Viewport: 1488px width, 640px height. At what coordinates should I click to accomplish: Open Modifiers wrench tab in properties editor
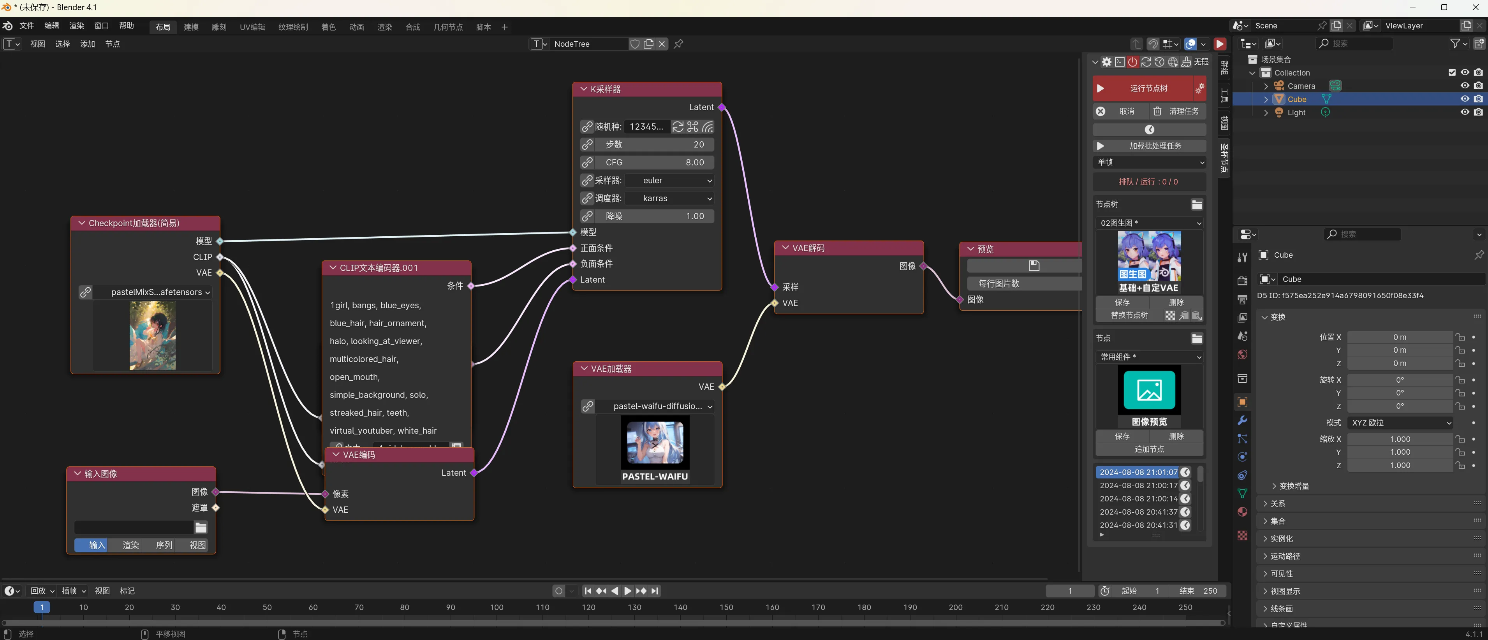pyautogui.click(x=1242, y=420)
